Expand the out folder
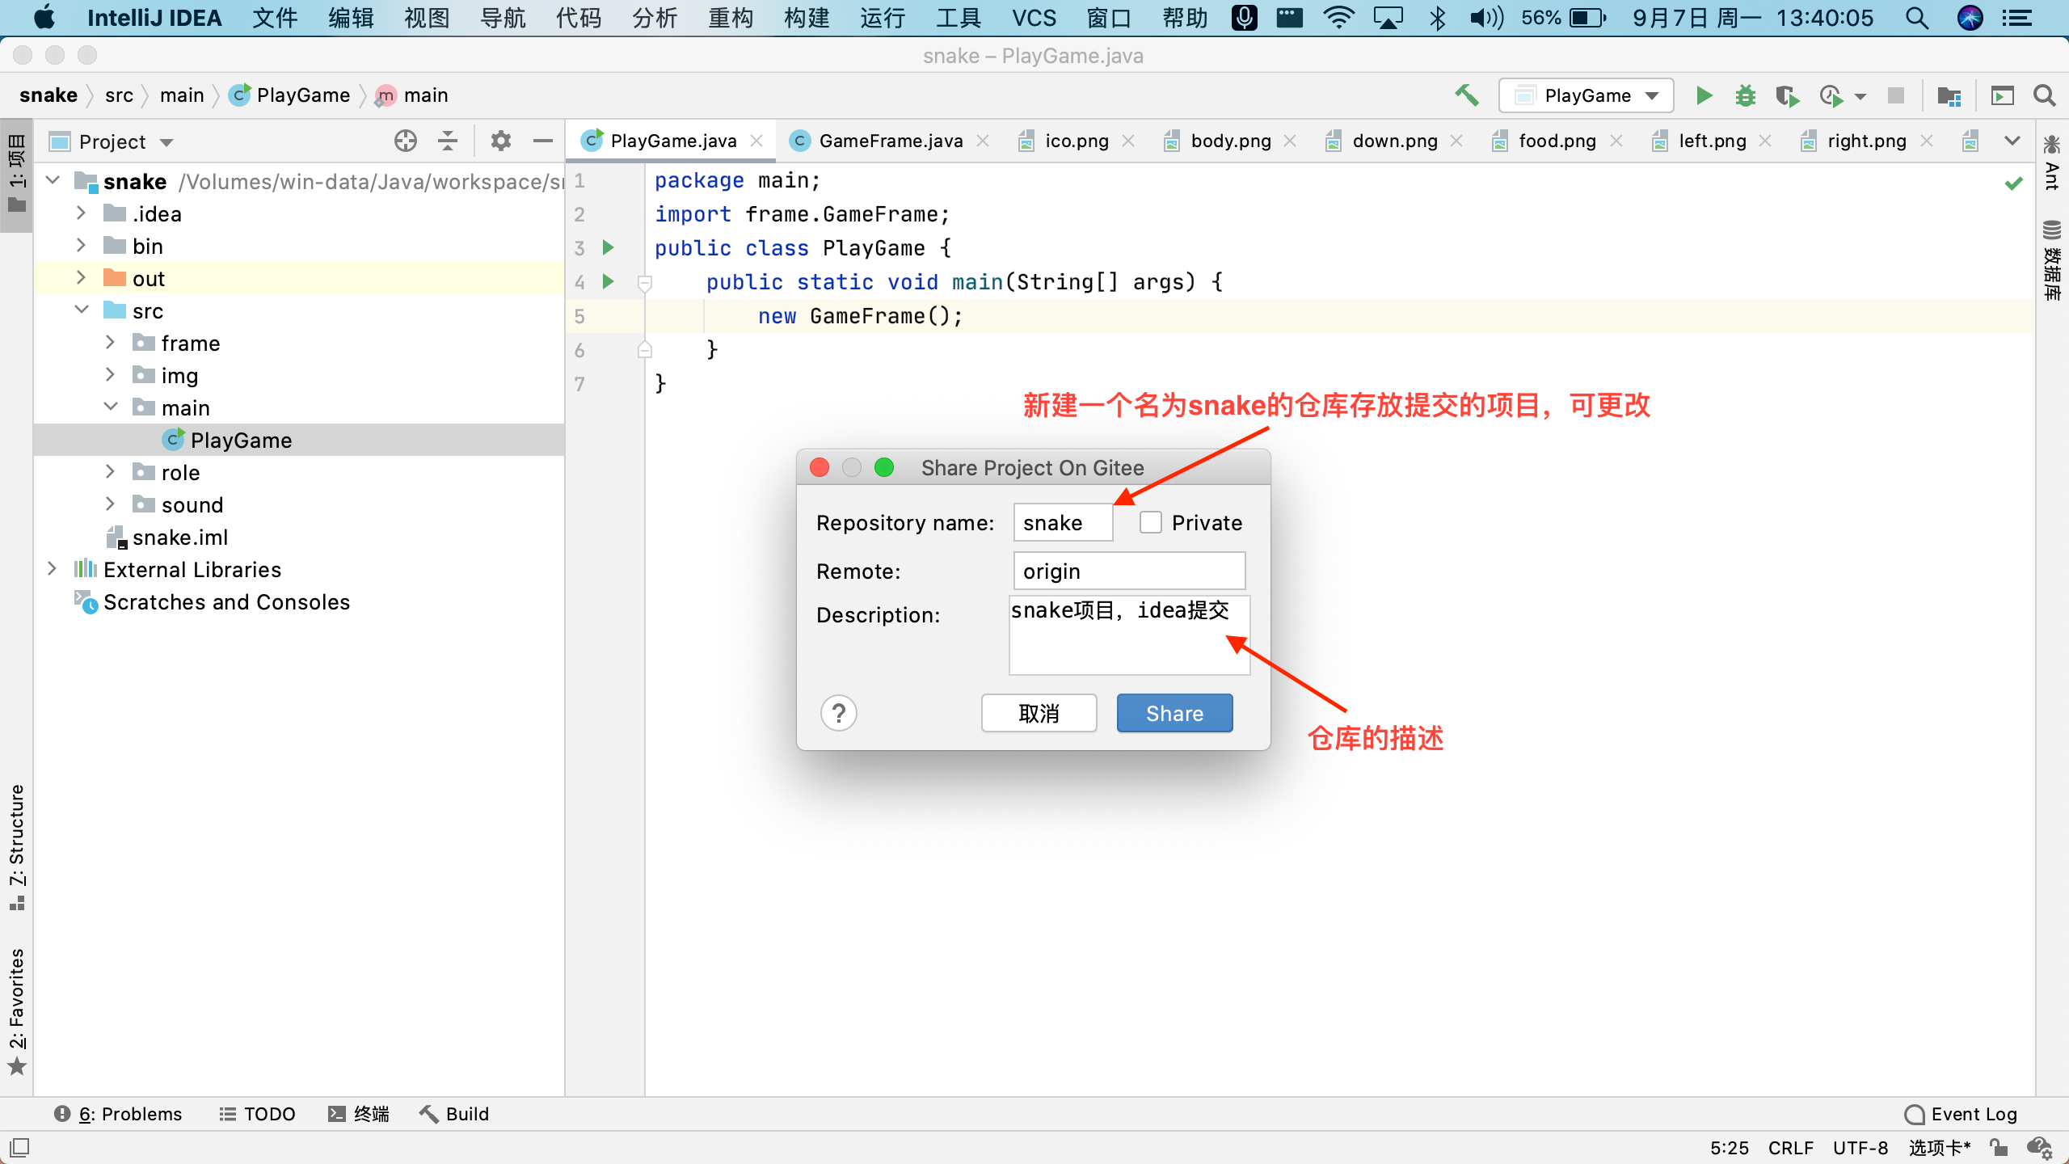Image resolution: width=2069 pixels, height=1164 pixels. click(x=81, y=278)
